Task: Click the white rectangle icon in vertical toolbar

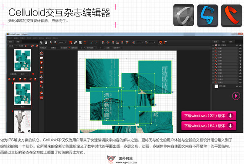Action: pos(41,58)
